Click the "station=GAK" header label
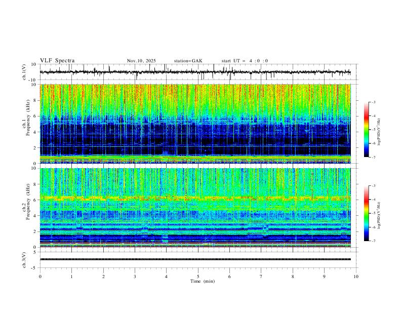Viewport: 401px width, 310px height. coord(188,61)
